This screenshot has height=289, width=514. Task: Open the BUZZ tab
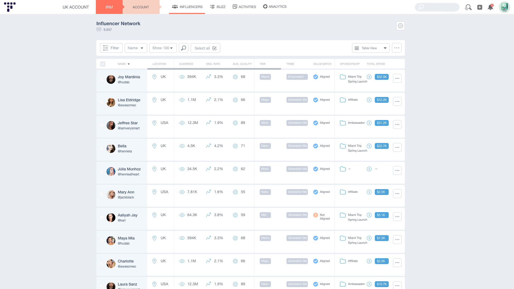point(218,7)
